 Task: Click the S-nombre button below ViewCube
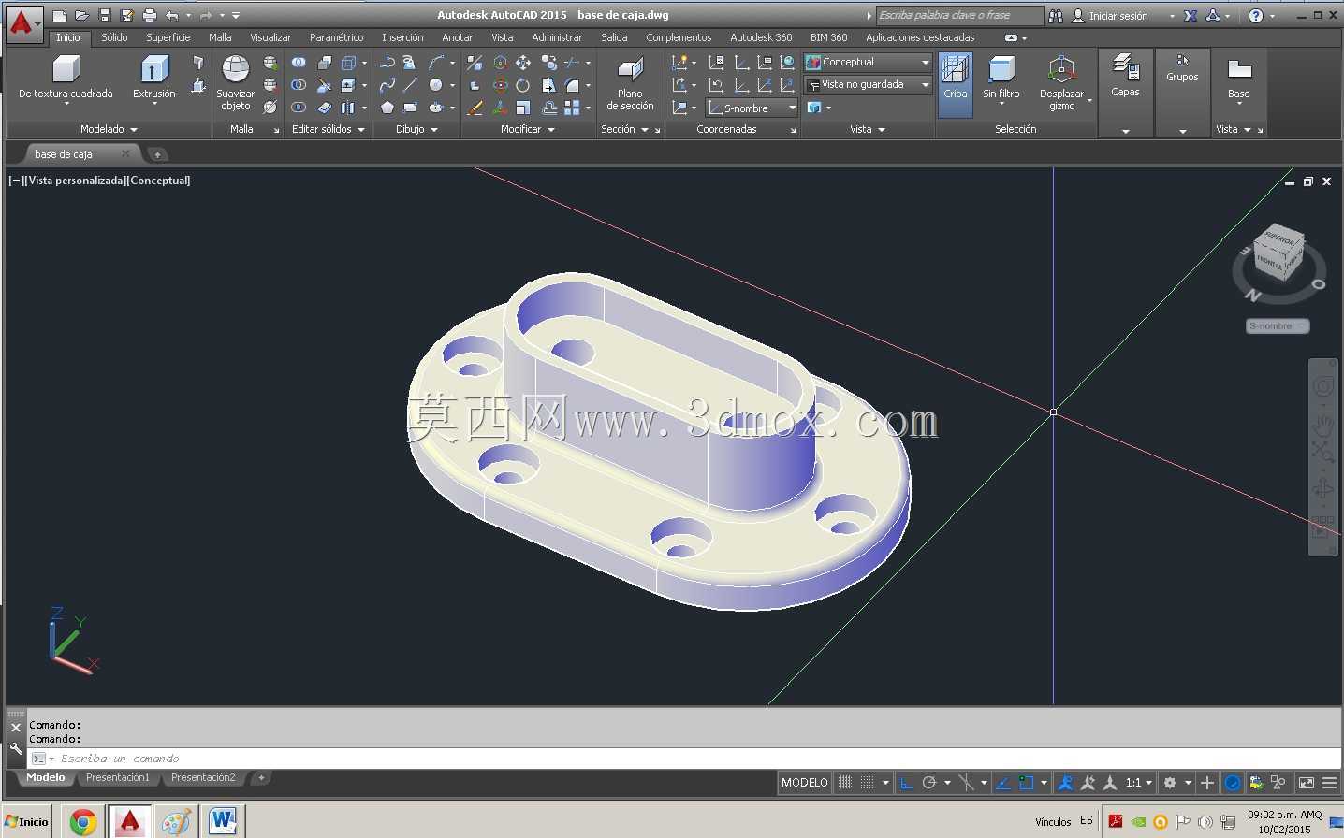click(x=1277, y=326)
